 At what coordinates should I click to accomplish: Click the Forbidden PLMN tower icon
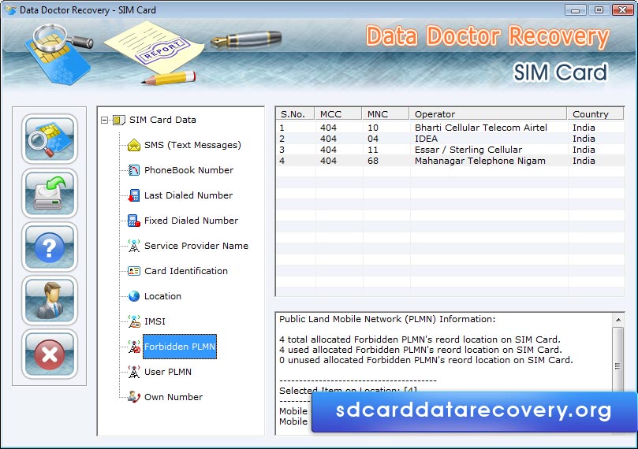click(x=134, y=347)
